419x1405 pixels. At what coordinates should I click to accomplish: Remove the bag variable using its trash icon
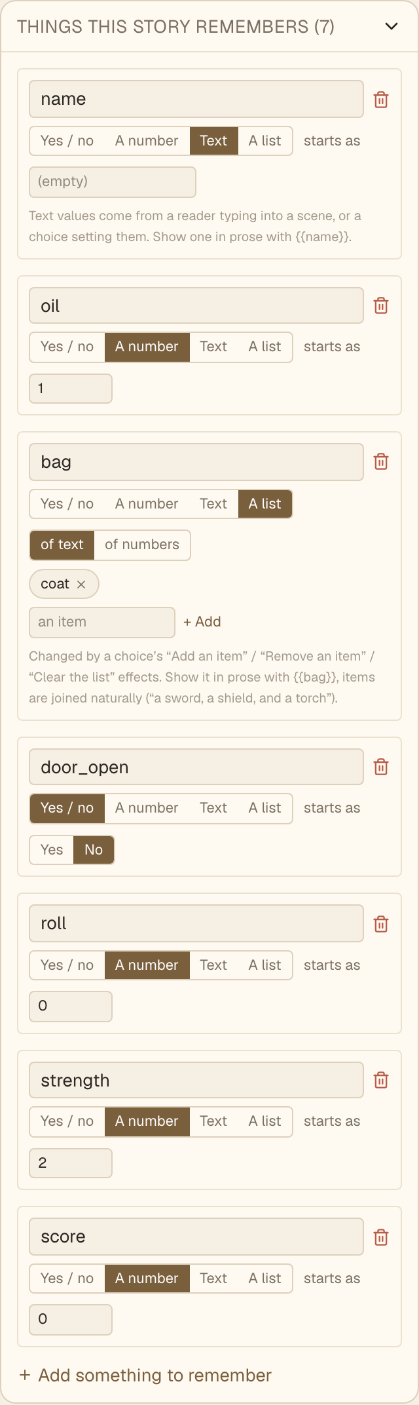[x=381, y=461]
